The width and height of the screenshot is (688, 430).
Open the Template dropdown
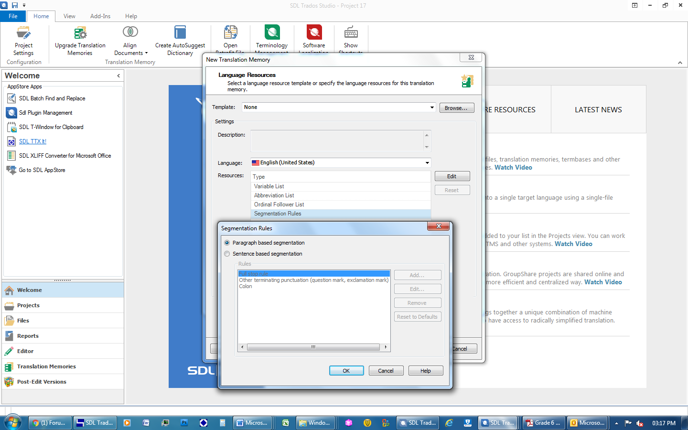point(432,107)
